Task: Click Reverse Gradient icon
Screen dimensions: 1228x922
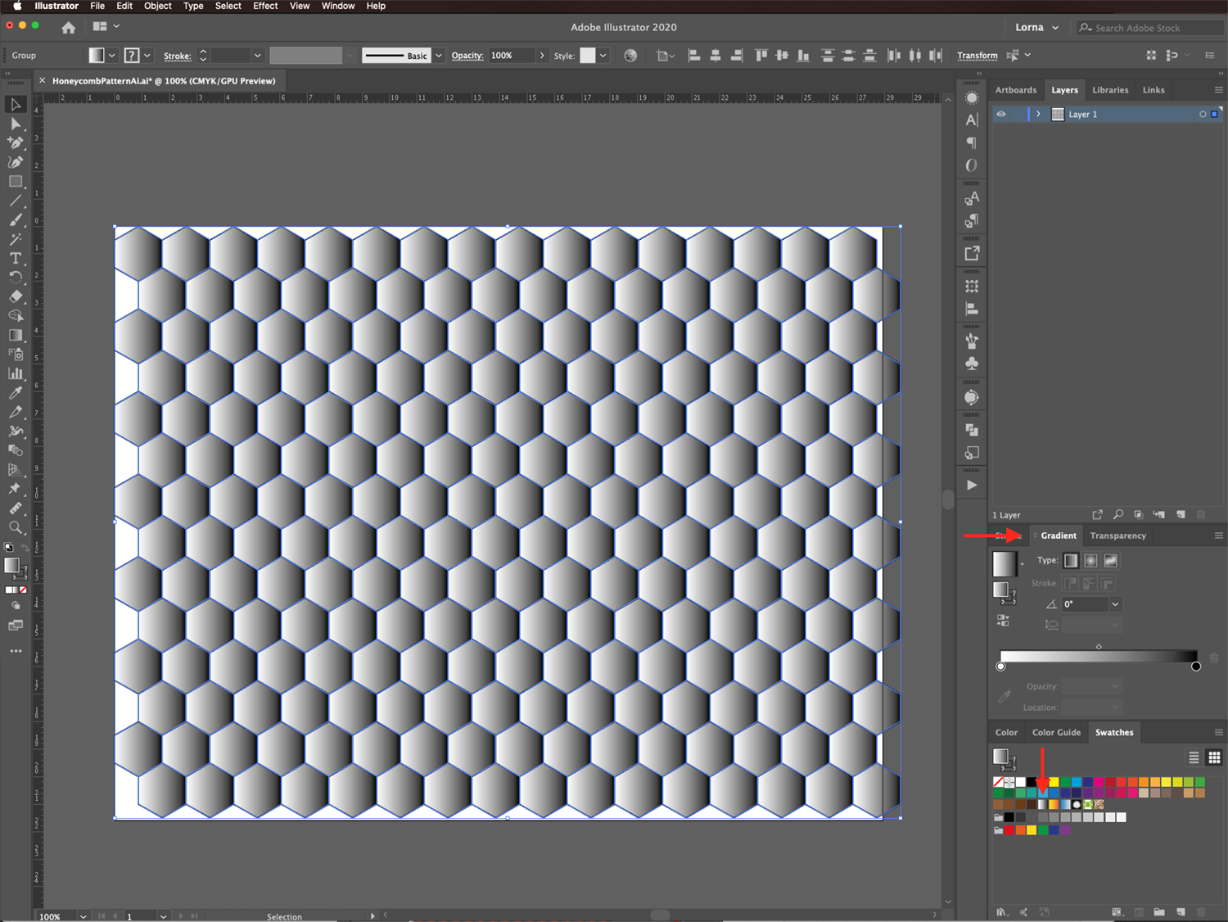Action: click(1003, 621)
